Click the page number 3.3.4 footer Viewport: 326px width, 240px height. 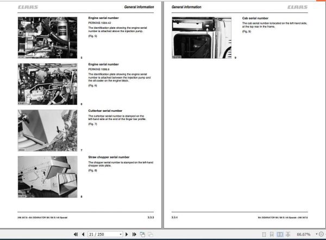pos(174,217)
